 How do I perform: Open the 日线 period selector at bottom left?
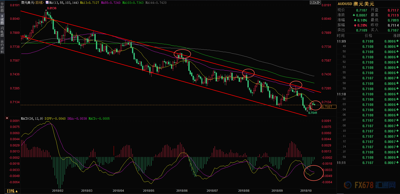(12, 191)
